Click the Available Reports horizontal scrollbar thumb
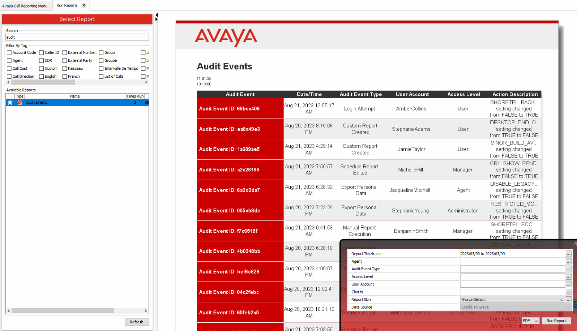 tap(63, 311)
